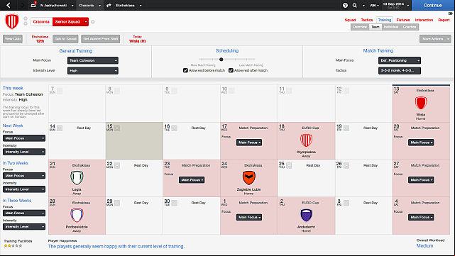Open the FM menu dropdown

pos(374,5)
